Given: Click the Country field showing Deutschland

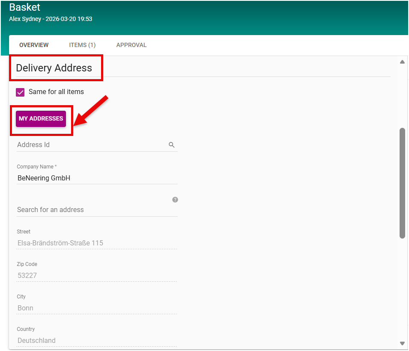Looking at the screenshot, I should (97, 340).
